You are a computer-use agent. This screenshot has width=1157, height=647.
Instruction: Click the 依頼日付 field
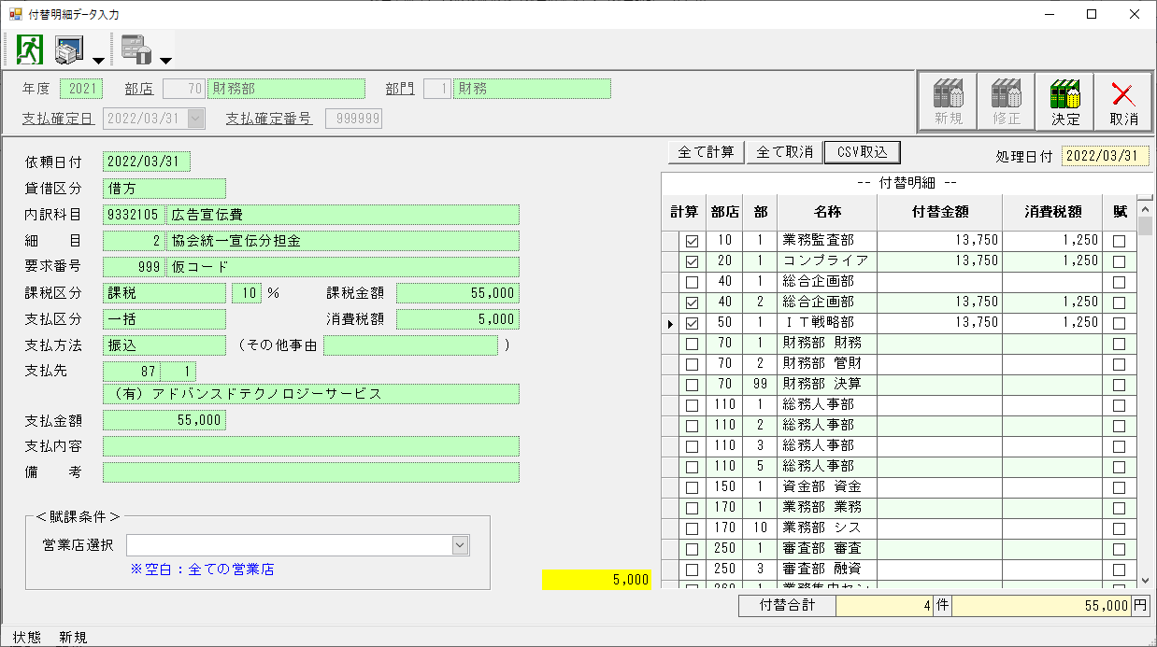pyautogui.click(x=147, y=162)
